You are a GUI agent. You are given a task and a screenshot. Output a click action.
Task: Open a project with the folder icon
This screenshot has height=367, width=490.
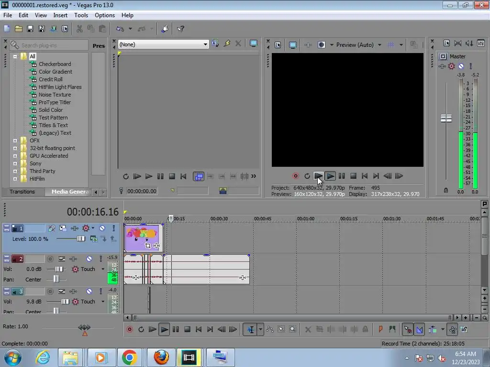pyautogui.click(x=19, y=29)
